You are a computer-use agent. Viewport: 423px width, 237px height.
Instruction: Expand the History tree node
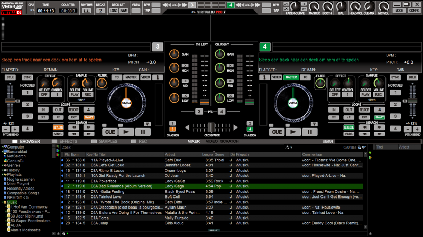pos(3,170)
